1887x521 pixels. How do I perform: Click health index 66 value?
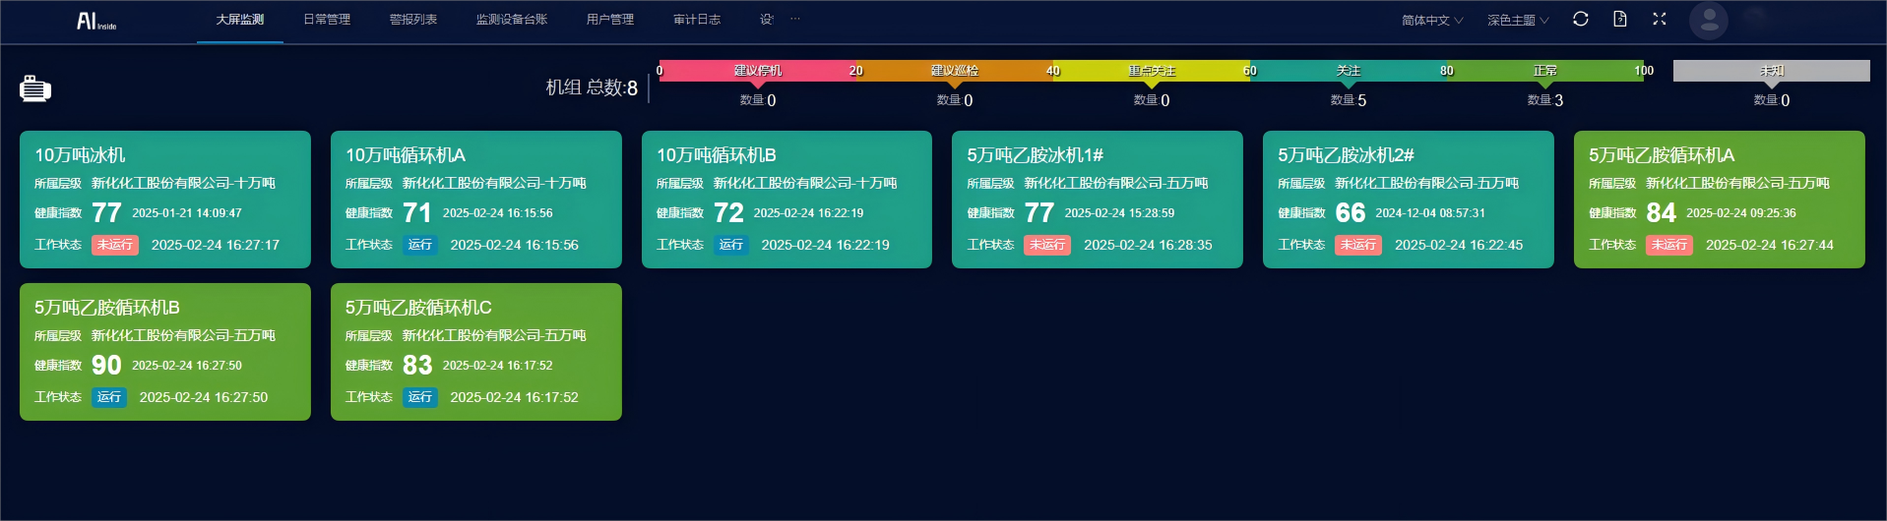point(1351,213)
